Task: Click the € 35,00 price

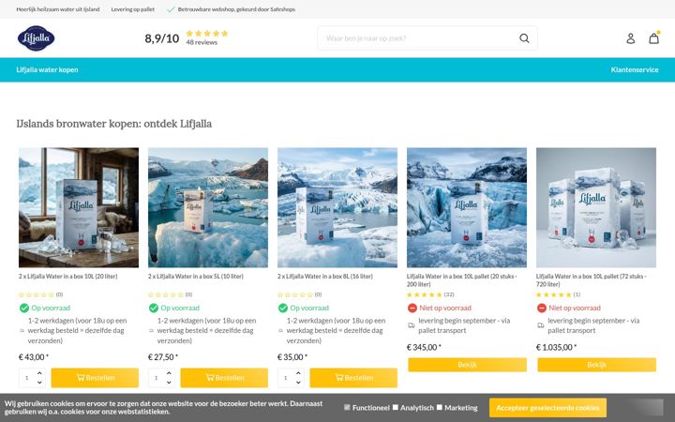Action: pyautogui.click(x=292, y=357)
